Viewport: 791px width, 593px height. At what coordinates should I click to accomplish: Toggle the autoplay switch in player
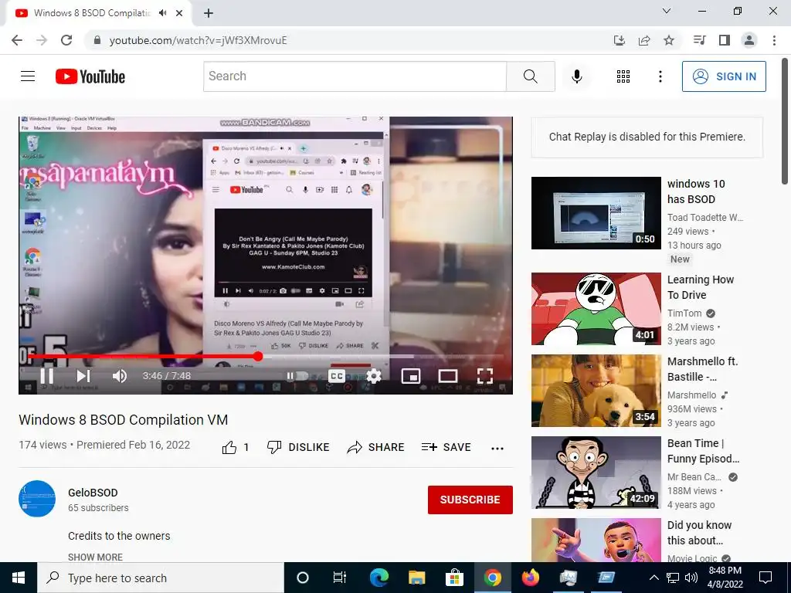click(297, 376)
